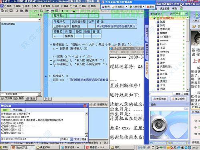The height and width of the screenshot is (150, 200).
Task: Switch to 易语言 window on taskbar
Action: [97, 147]
